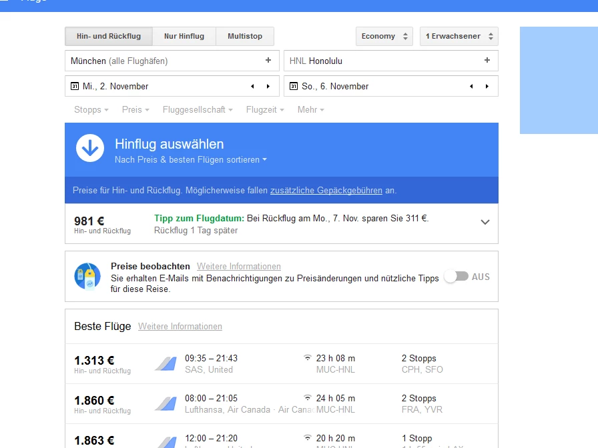Open the Fluggesellschaft filter dropdown
The height and width of the screenshot is (448, 598).
(198, 110)
